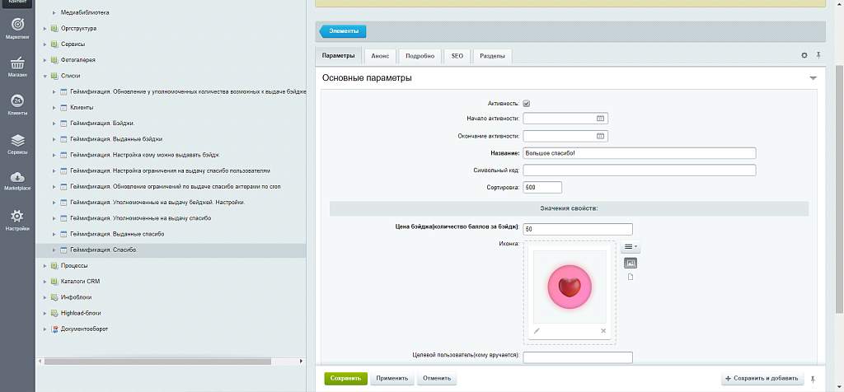
Task: Toggle the Активность checkbox
Action: (527, 104)
